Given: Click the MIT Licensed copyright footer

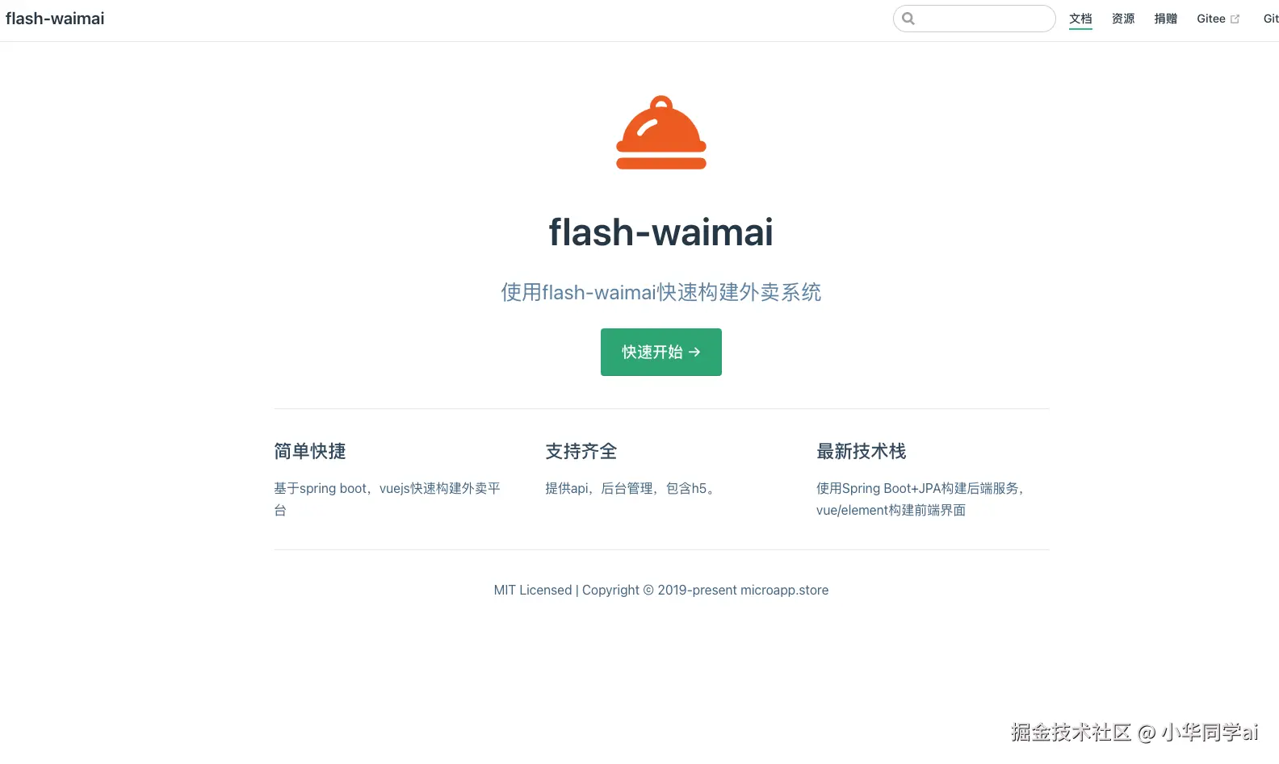Looking at the screenshot, I should click(661, 590).
